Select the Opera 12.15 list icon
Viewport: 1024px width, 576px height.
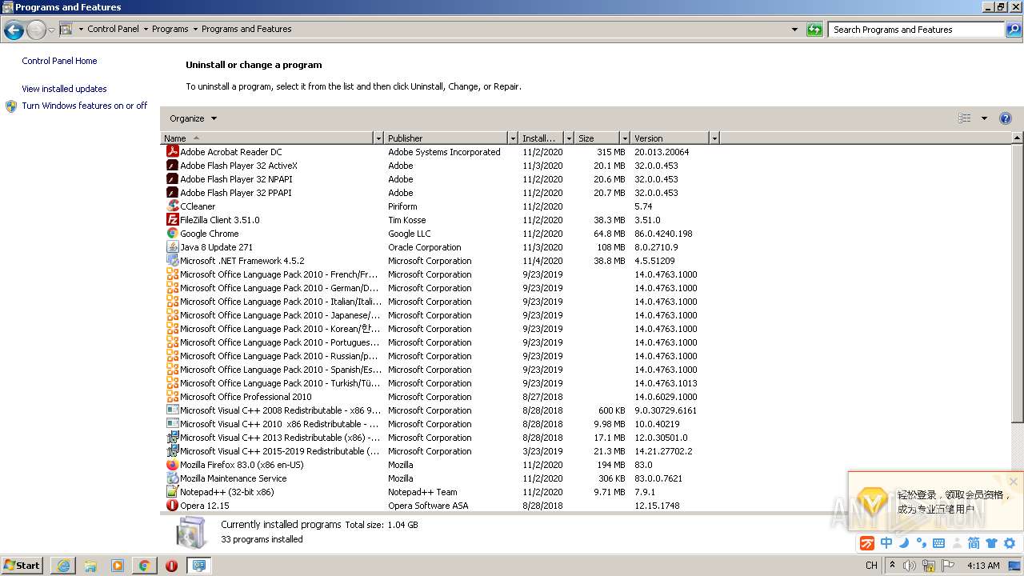pos(172,506)
